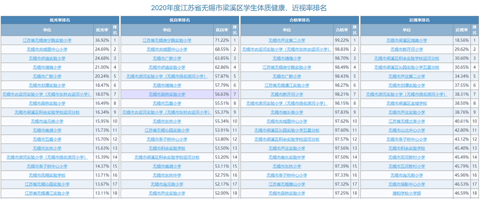Click the 近视率排名 table header
The image size is (480, 199).
pos(419,20)
